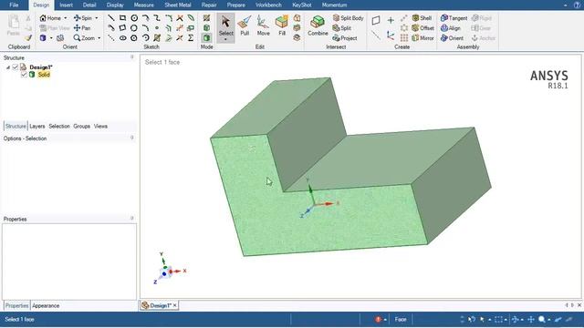The width and height of the screenshot is (584, 328).
Task: Apply the Offset tool
Action: [x=422, y=28]
